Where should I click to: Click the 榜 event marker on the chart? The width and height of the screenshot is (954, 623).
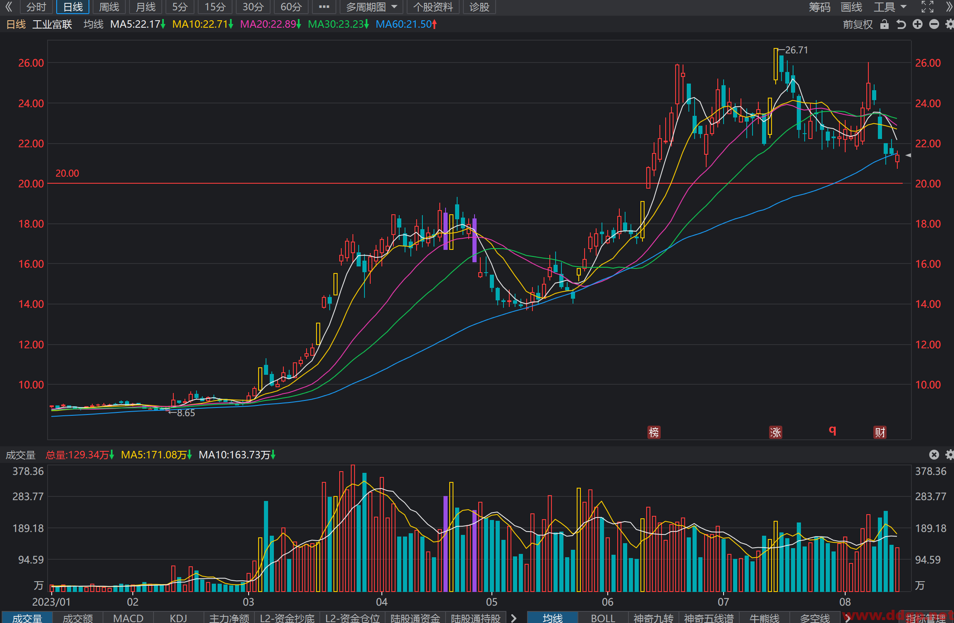(654, 432)
